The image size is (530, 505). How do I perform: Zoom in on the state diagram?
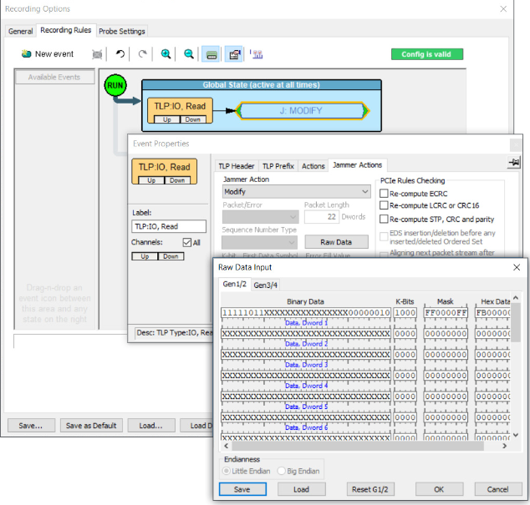(166, 54)
